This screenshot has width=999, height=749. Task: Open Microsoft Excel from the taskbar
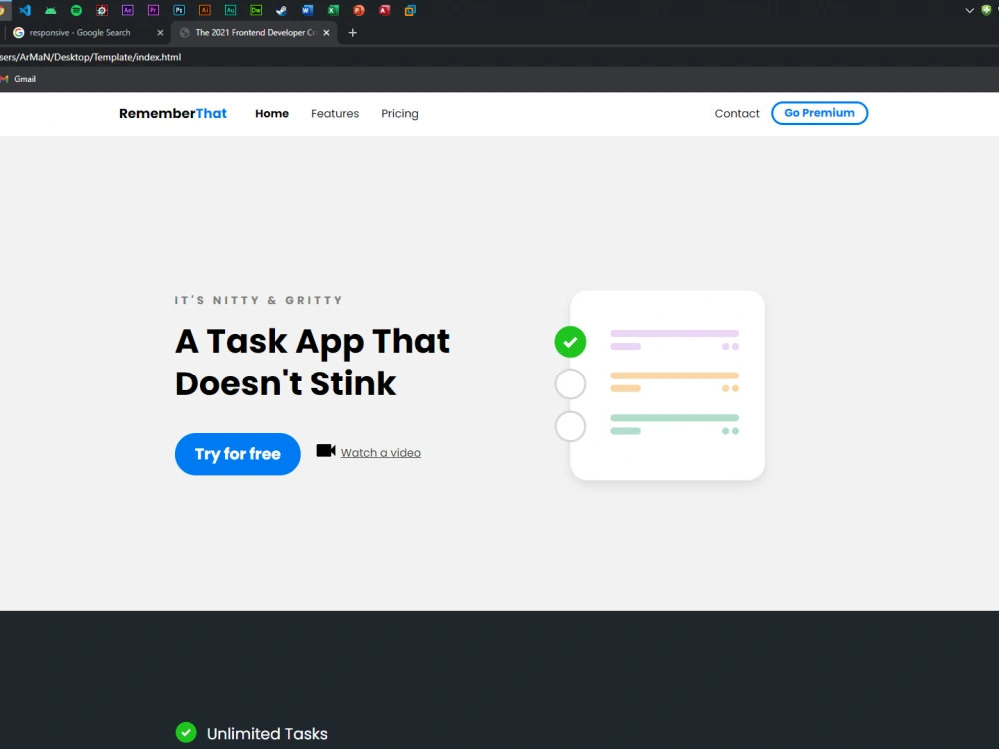tap(333, 10)
